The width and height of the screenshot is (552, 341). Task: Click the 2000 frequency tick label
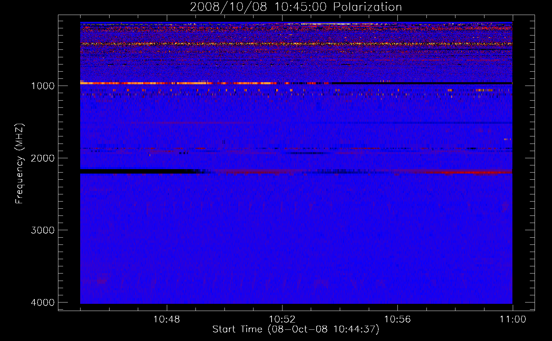click(43, 158)
